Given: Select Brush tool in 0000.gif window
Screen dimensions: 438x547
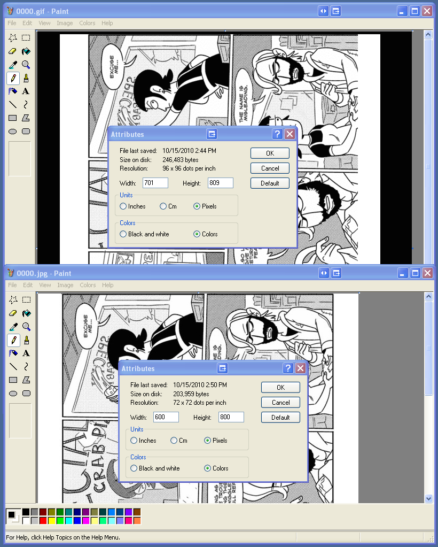Looking at the screenshot, I should (26, 78).
